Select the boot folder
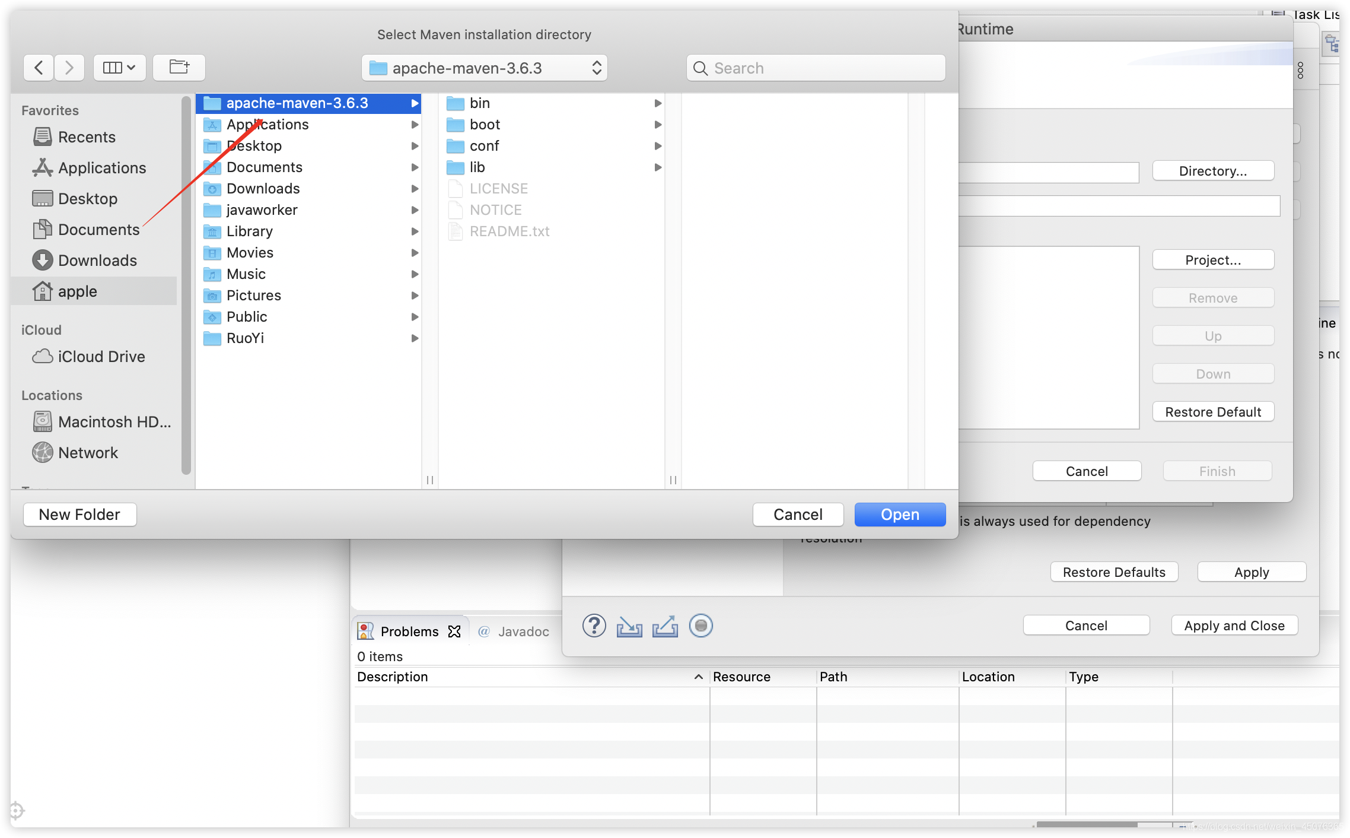This screenshot has width=1350, height=838. point(552,125)
